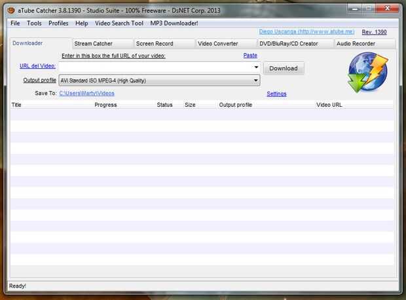Switch to the Downloader tab
Screen dimensions: 406x300
point(41,43)
